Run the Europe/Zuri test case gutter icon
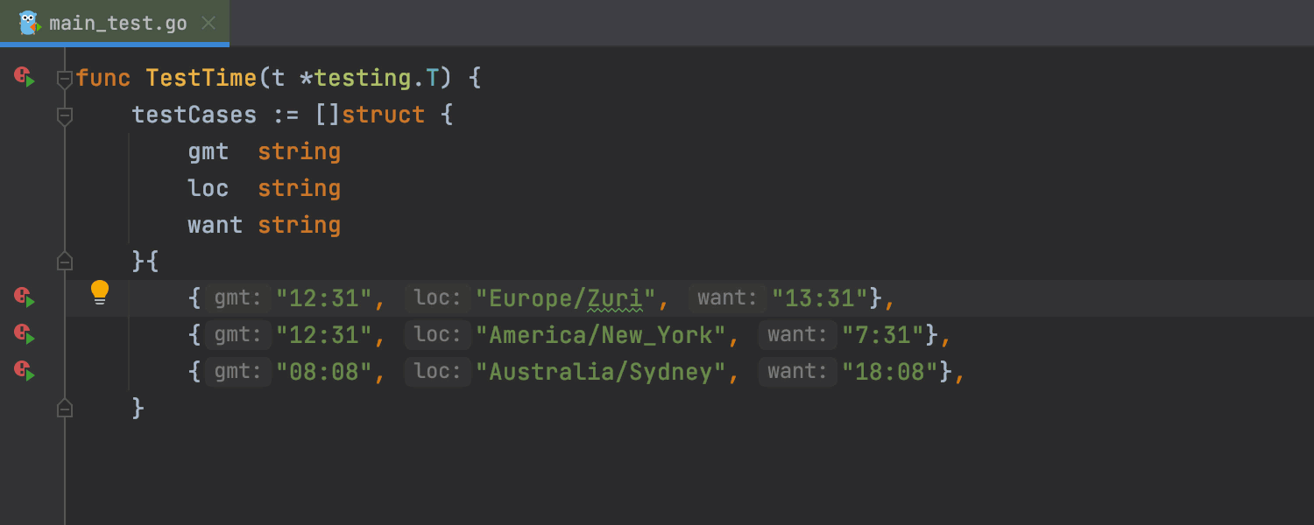The image size is (1314, 525). [24, 297]
